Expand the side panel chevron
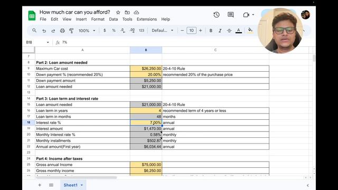This screenshot has height=190, width=338. coord(307,185)
